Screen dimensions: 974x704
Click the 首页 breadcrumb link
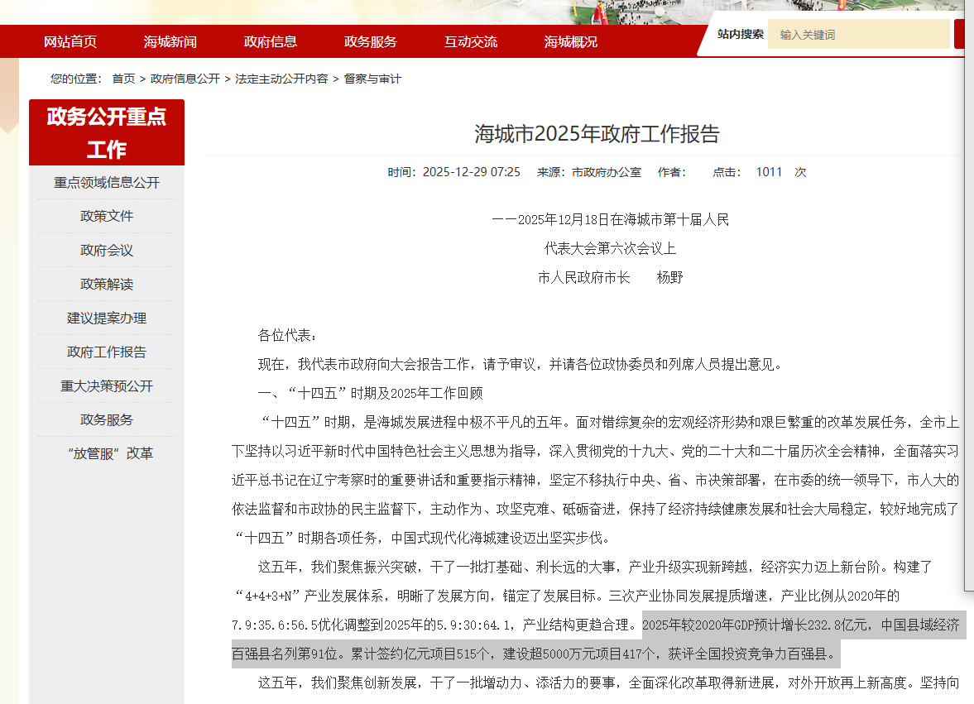(123, 79)
